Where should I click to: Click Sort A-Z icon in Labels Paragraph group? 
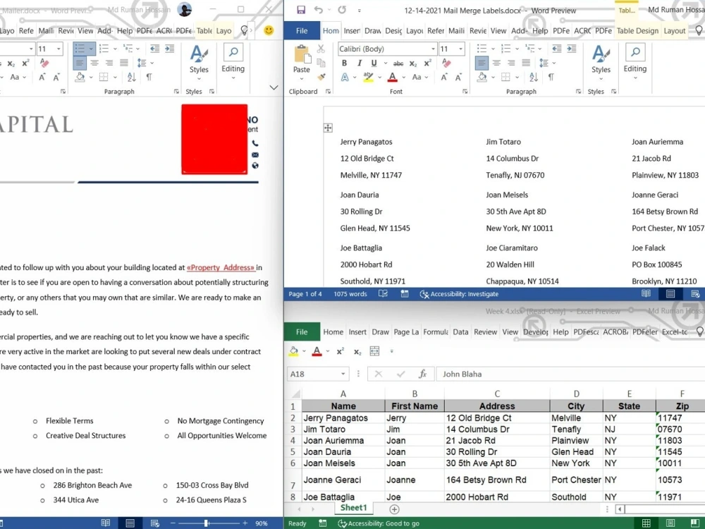[x=534, y=78]
